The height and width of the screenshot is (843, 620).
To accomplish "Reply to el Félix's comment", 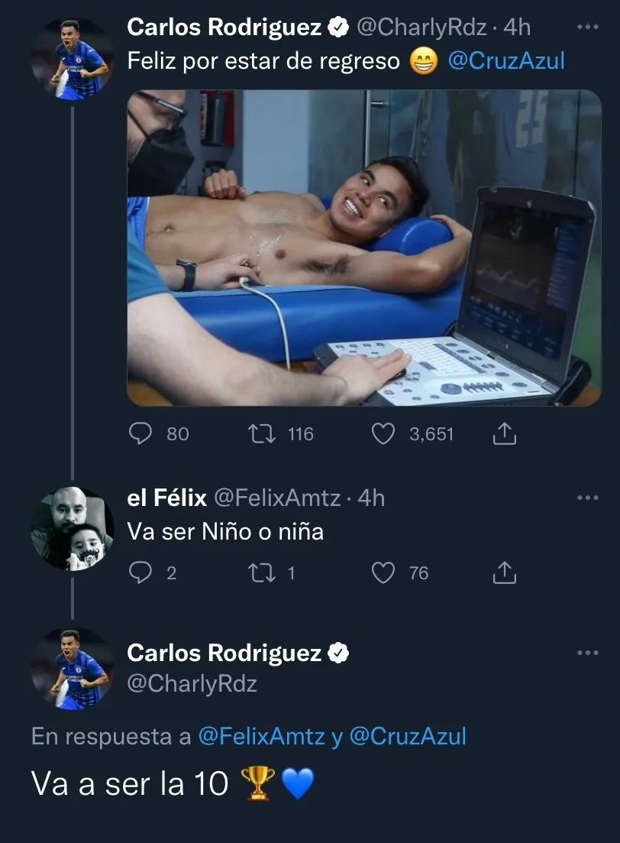I will [x=142, y=572].
